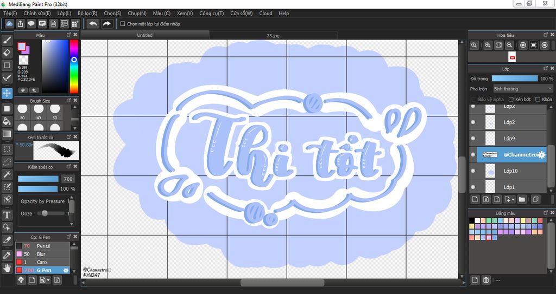The width and height of the screenshot is (556, 294).
Task: Delete palette color with trash icon
Action: pyautogui.click(x=486, y=280)
